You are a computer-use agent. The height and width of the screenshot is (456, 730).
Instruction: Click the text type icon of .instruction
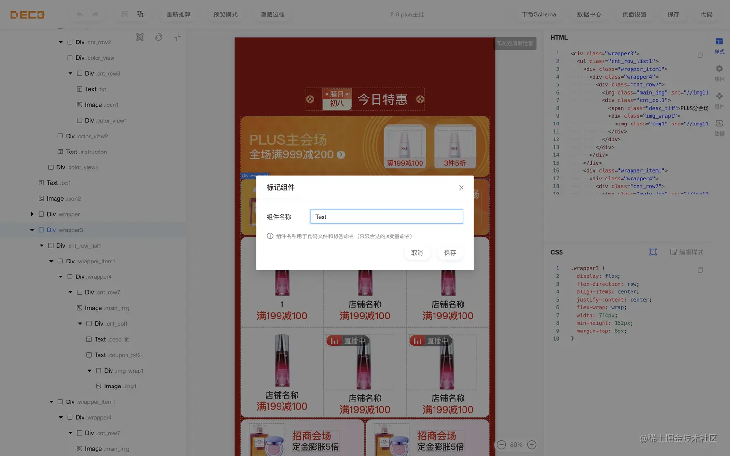(x=60, y=152)
